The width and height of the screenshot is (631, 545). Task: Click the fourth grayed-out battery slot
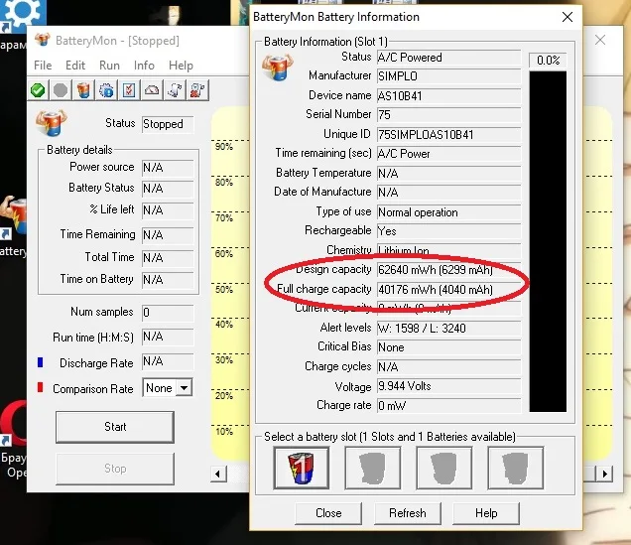point(516,468)
